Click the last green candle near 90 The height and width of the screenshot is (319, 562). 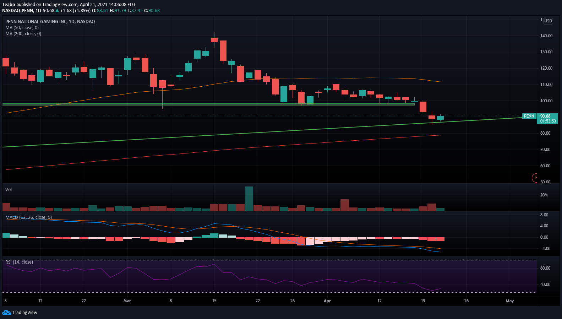point(440,118)
